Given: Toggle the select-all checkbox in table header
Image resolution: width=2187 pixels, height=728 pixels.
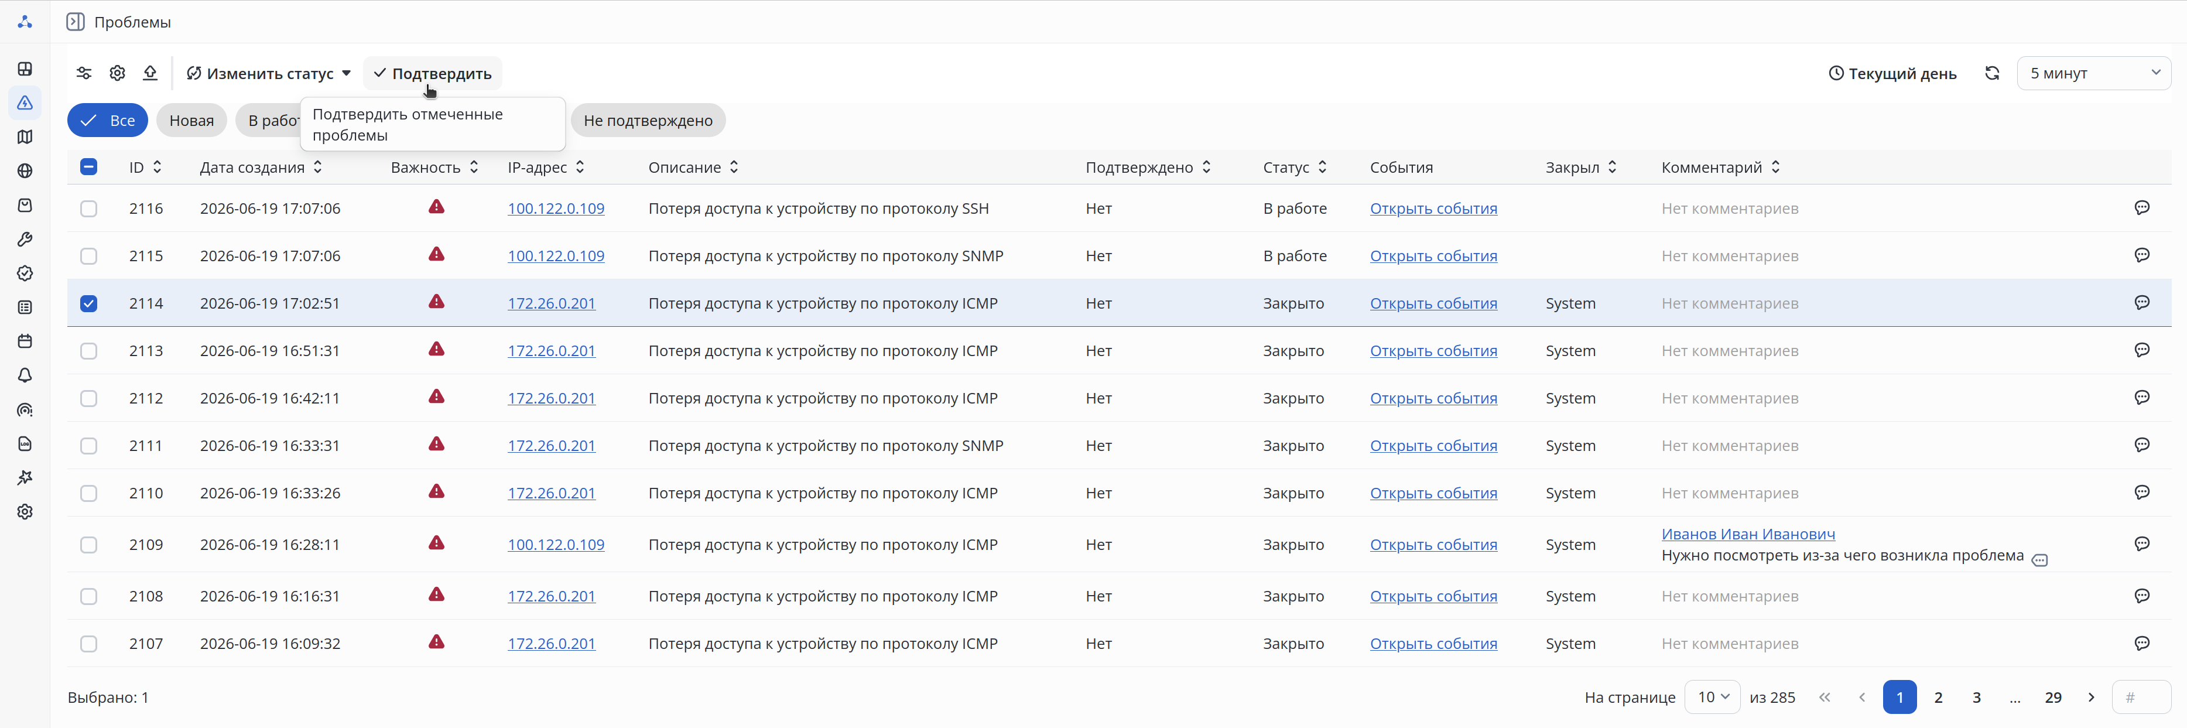Looking at the screenshot, I should 88,166.
